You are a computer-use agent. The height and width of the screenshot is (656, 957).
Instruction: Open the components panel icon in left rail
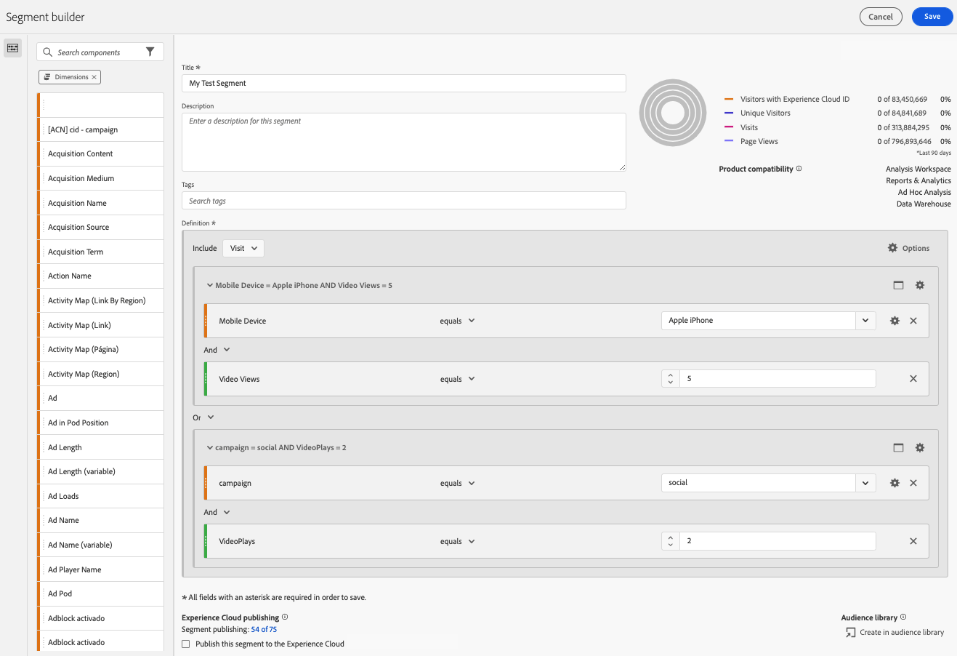12,48
